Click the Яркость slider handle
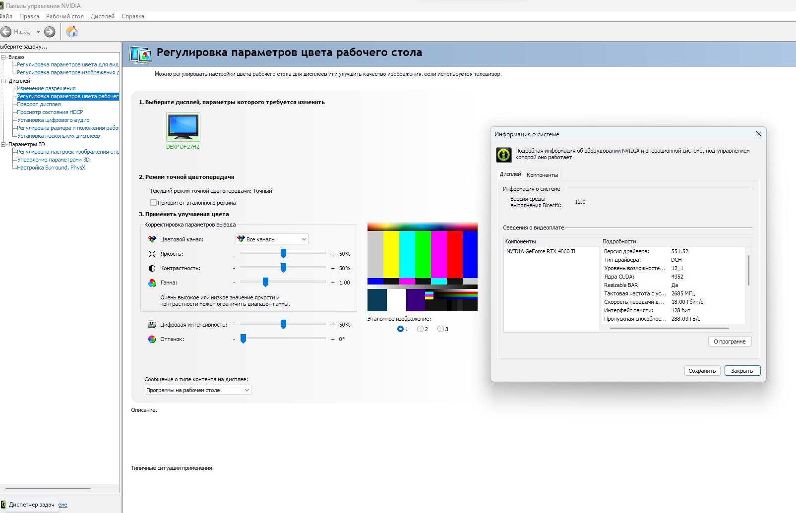This screenshot has height=513, width=796. pyautogui.click(x=283, y=254)
